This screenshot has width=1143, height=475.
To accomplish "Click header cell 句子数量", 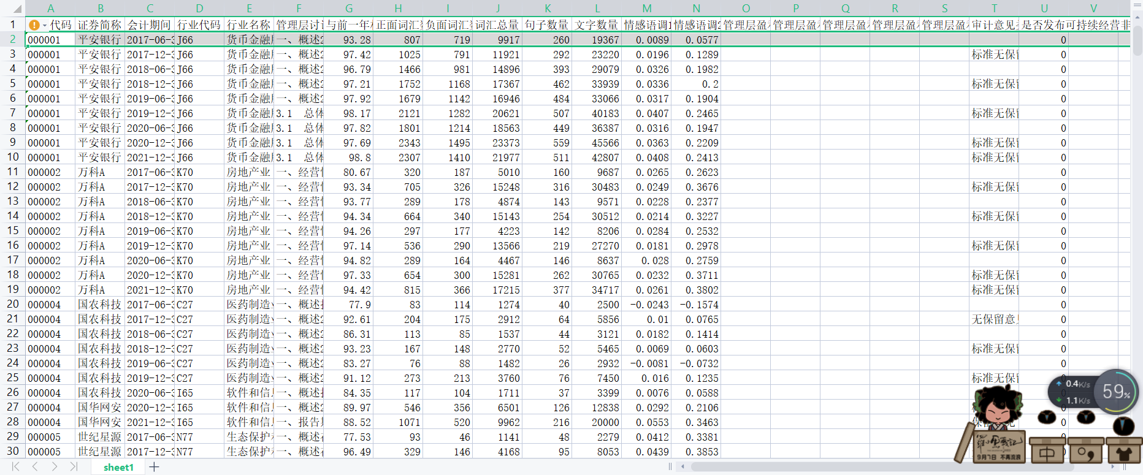I will tap(548, 25).
